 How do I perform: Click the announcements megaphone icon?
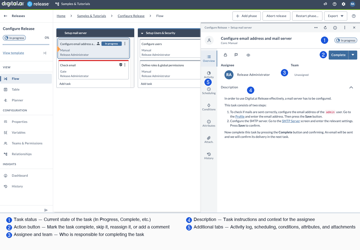click(325, 4)
